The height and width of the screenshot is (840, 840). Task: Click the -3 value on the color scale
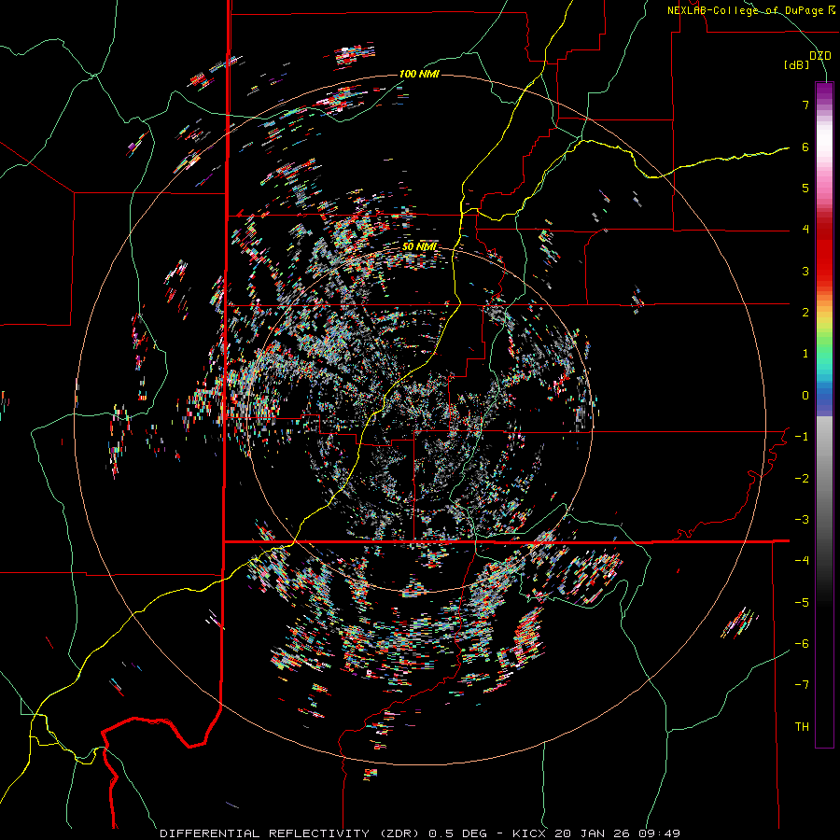802,520
